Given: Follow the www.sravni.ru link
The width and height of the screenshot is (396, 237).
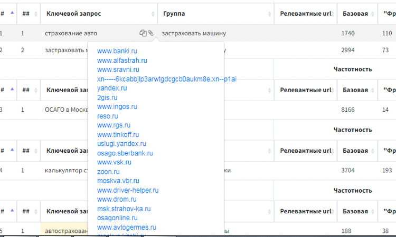Looking at the screenshot, I should 118,70.
